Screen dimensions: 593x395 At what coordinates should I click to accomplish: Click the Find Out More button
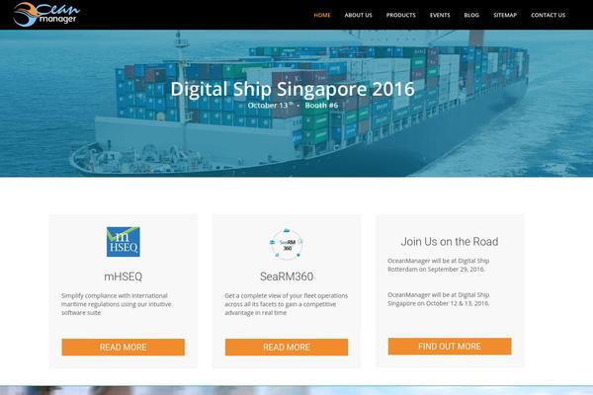pyautogui.click(x=450, y=347)
